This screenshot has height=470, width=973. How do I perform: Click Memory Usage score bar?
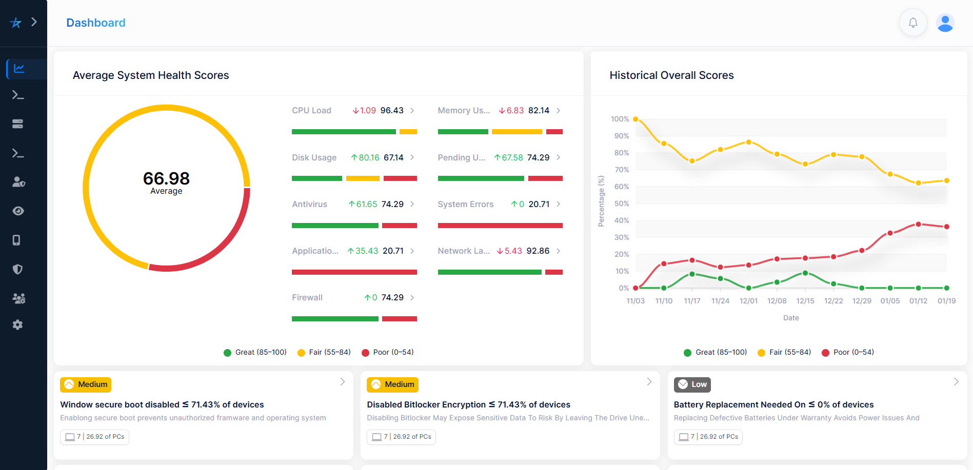point(500,132)
